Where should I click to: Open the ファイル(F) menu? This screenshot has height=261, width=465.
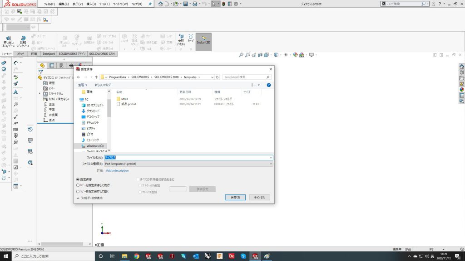coord(49,4)
